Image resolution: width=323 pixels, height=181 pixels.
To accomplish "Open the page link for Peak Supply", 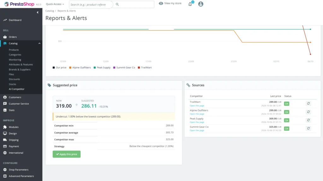I will (x=197, y=122).
